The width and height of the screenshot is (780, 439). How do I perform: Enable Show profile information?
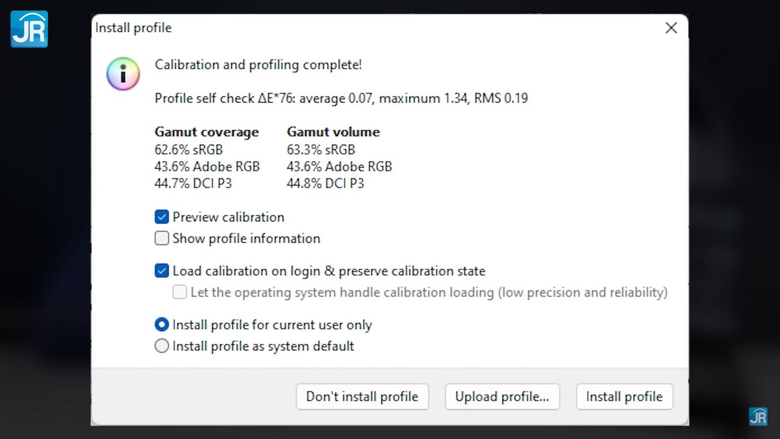(x=161, y=238)
